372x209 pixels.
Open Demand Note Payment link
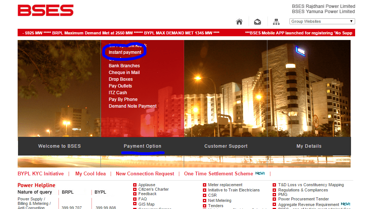click(133, 106)
